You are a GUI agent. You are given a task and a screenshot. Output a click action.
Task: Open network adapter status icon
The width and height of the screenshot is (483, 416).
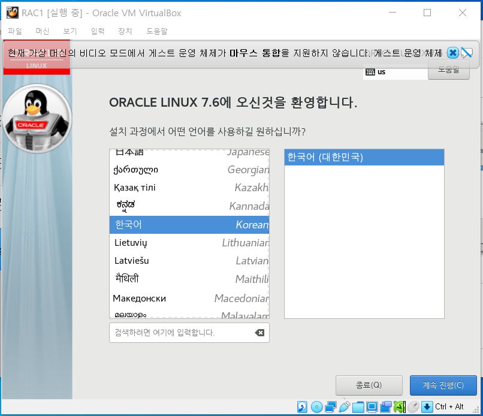[331, 407]
